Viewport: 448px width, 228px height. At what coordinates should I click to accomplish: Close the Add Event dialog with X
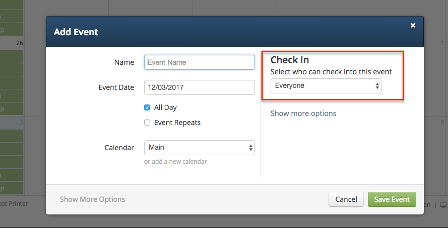point(413,25)
